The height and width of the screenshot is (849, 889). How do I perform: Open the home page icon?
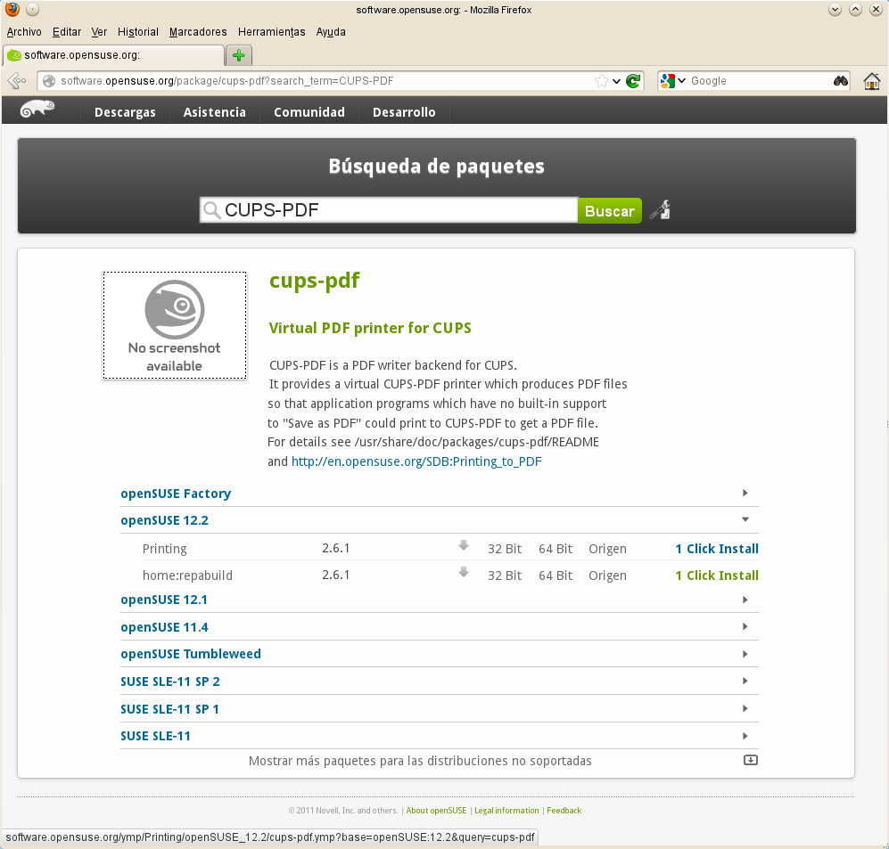click(x=871, y=81)
